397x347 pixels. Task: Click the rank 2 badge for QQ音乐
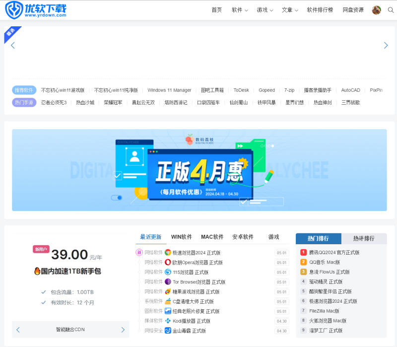303,262
